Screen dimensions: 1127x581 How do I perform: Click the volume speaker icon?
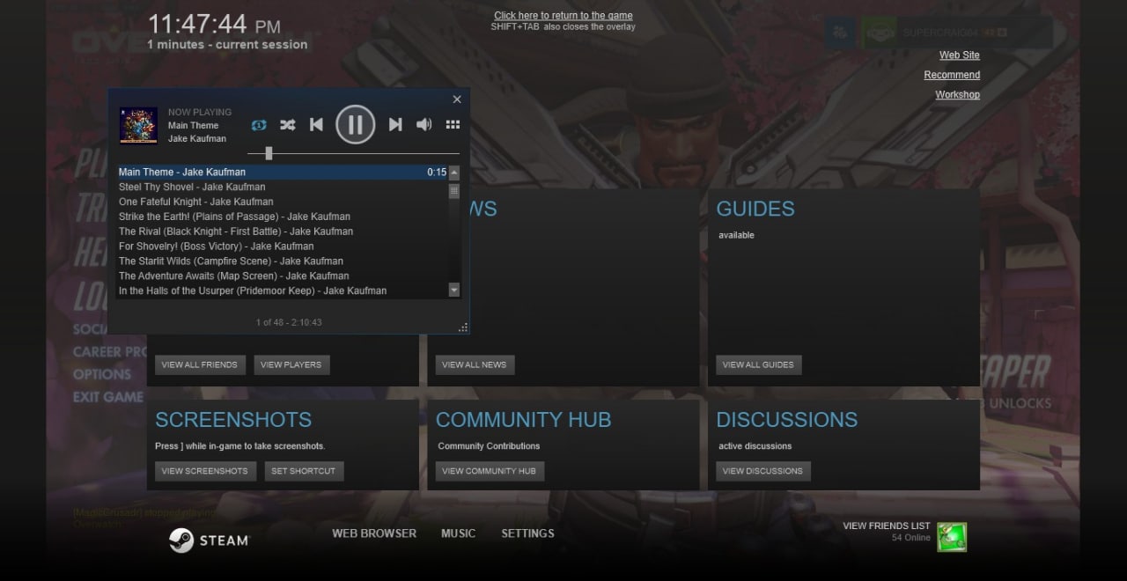click(424, 125)
